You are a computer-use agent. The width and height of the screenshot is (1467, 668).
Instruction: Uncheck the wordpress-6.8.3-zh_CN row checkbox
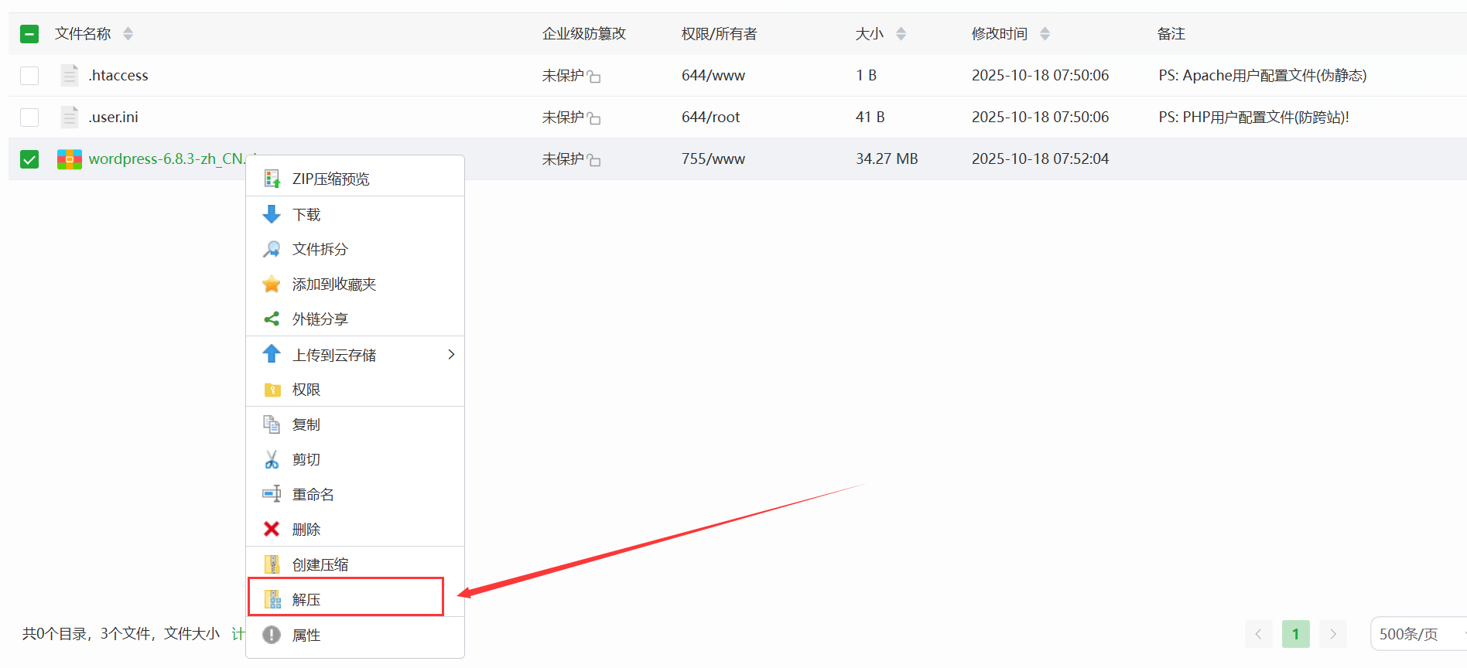click(29, 159)
